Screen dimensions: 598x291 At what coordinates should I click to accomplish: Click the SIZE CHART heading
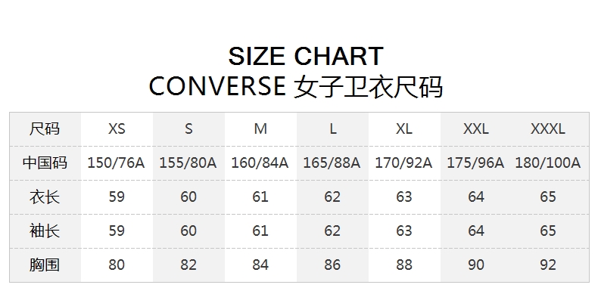pyautogui.click(x=306, y=56)
